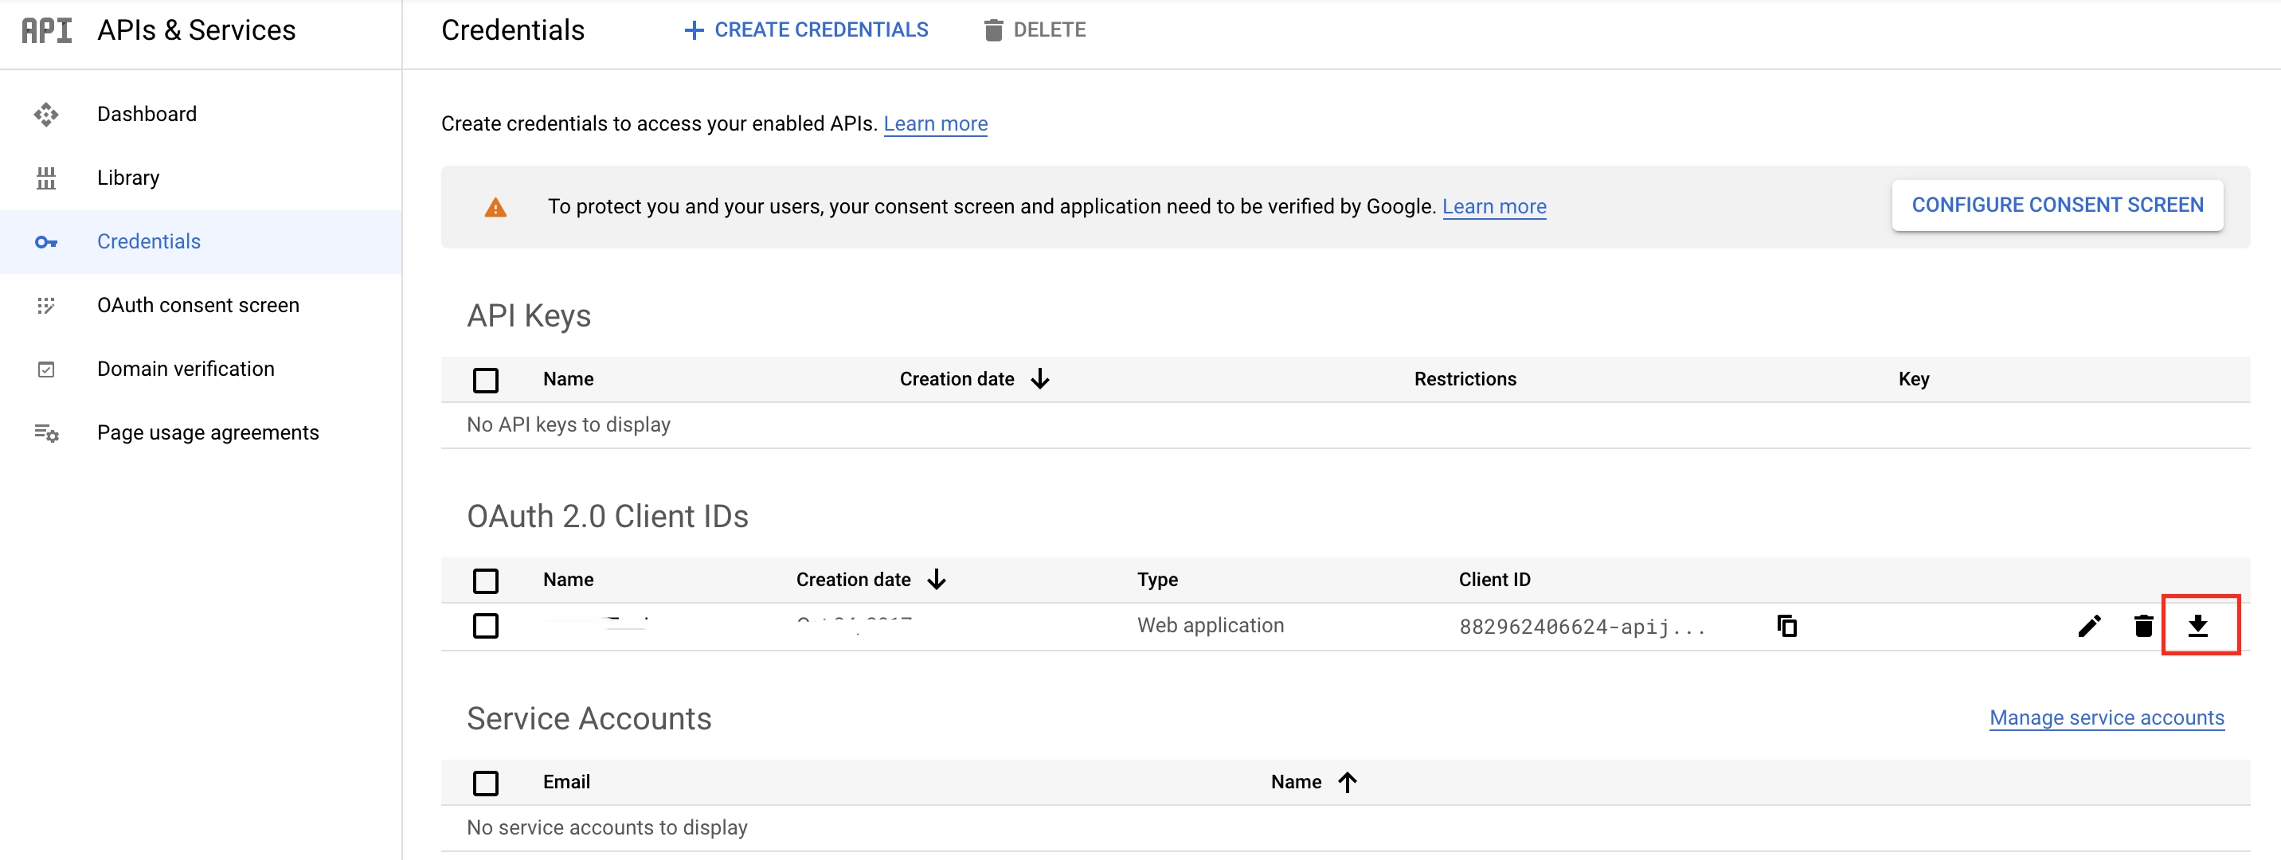Click the pencil edit icon for the OAuth client
This screenshot has height=860, width=2281.
point(2089,626)
